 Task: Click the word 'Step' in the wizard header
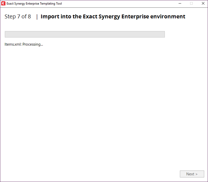10,17
